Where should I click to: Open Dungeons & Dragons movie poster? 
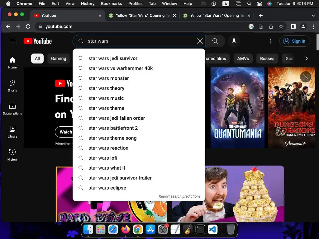click(x=292, y=107)
